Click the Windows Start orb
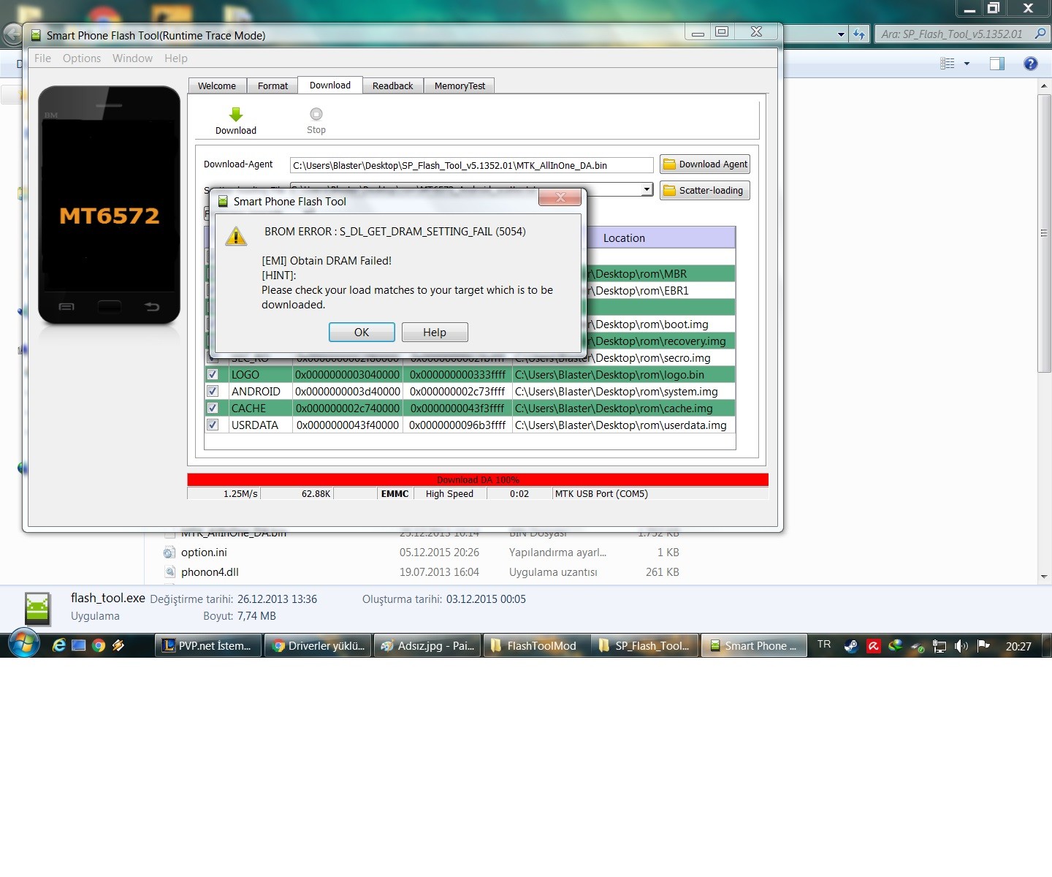The width and height of the screenshot is (1052, 877). click(23, 644)
